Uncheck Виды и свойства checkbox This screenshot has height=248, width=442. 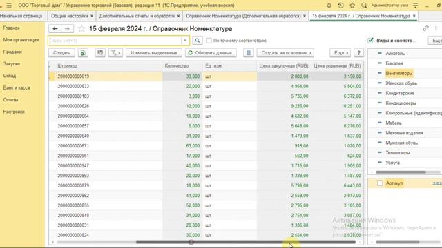point(371,41)
